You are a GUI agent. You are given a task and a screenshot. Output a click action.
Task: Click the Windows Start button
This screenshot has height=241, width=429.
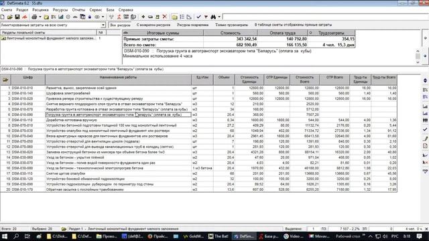tap(5, 236)
